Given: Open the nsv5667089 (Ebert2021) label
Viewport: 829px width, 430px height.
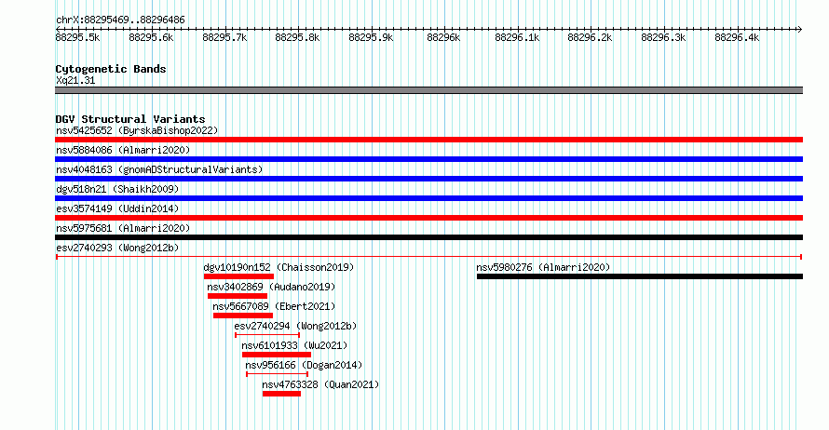Looking at the screenshot, I should [274, 306].
